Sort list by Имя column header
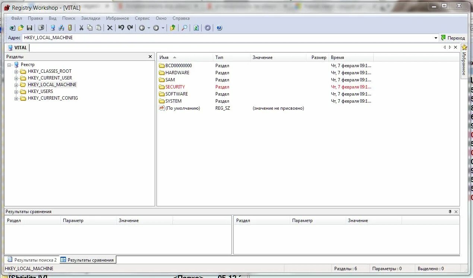The width and height of the screenshot is (473, 278). 185,57
